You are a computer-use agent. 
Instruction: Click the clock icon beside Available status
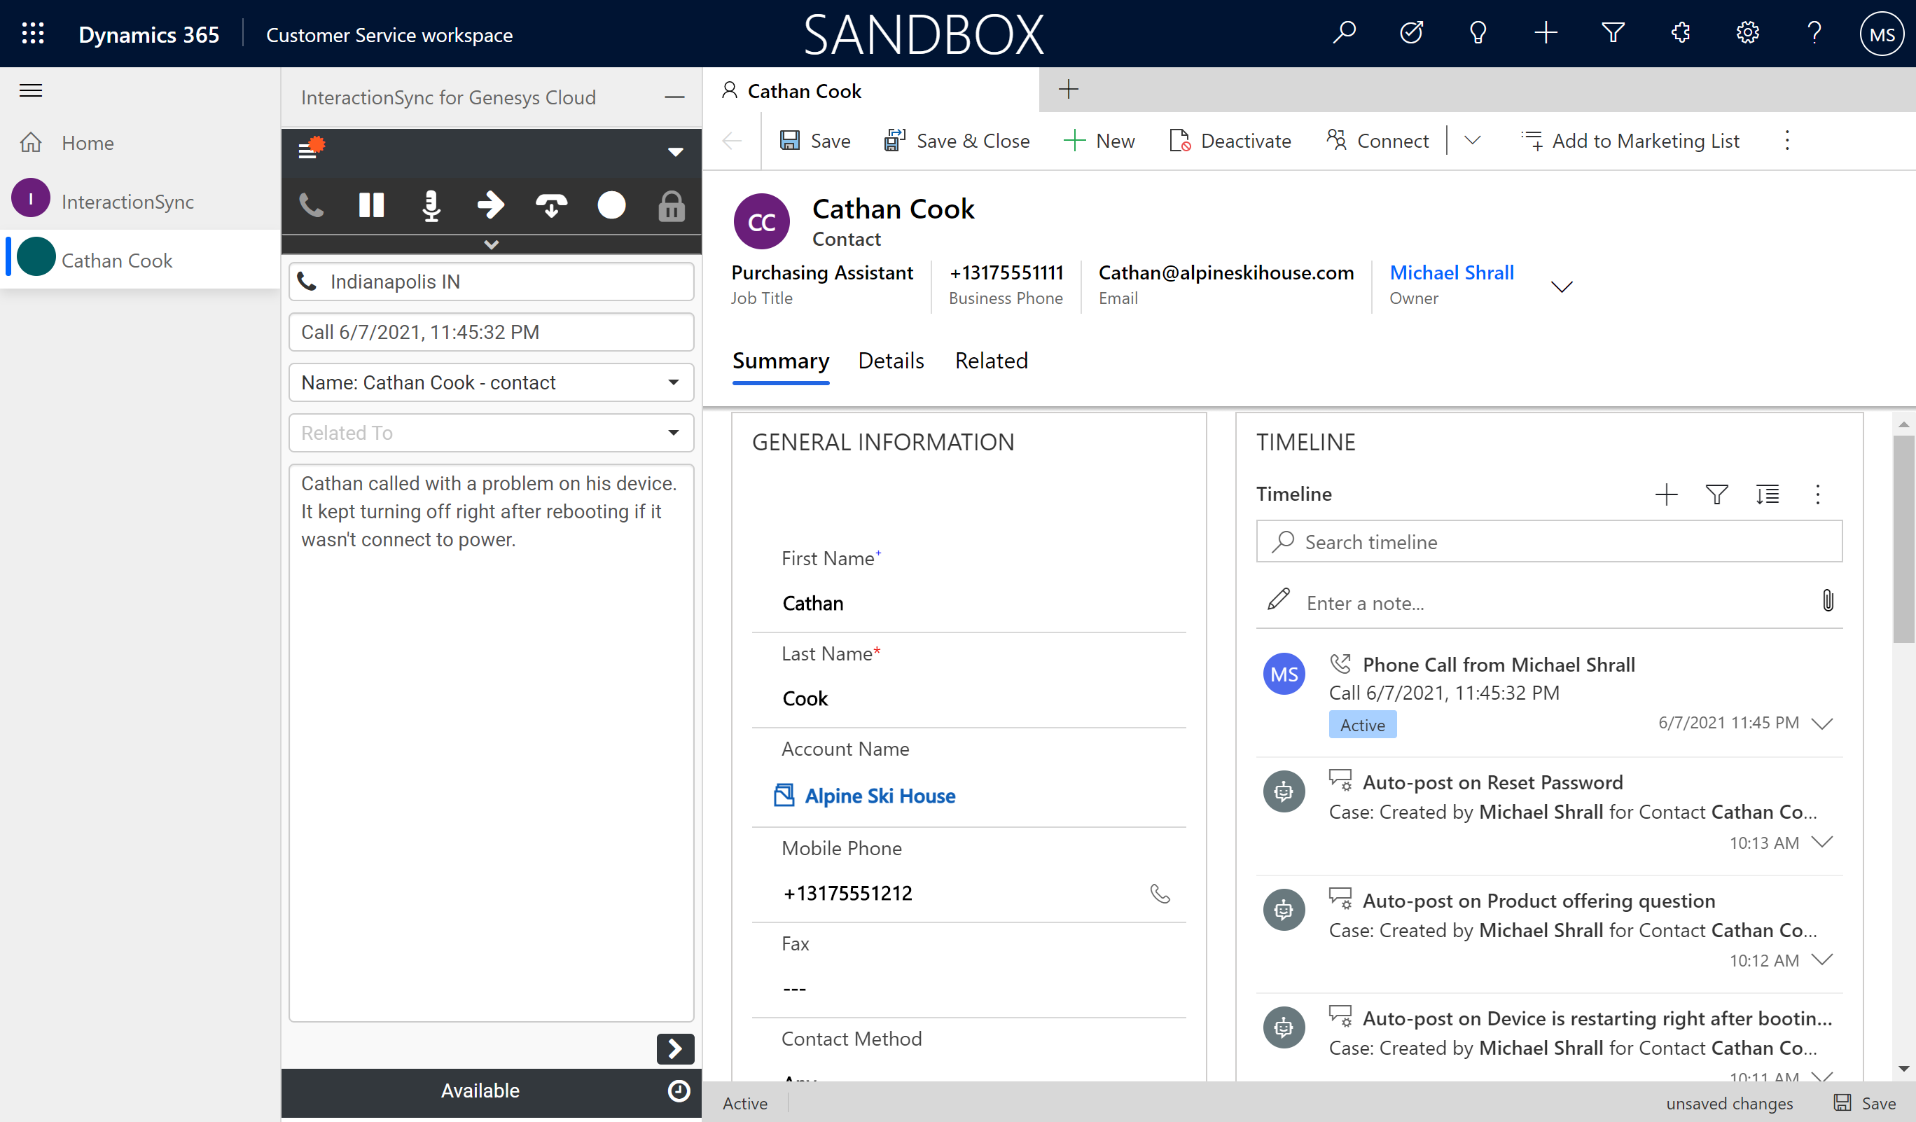tap(678, 1091)
